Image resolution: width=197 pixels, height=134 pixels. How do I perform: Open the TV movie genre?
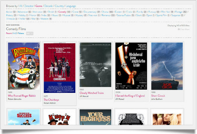[10, 19]
